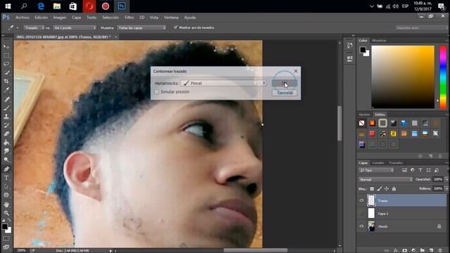Delete layer trash icon

click(440, 250)
